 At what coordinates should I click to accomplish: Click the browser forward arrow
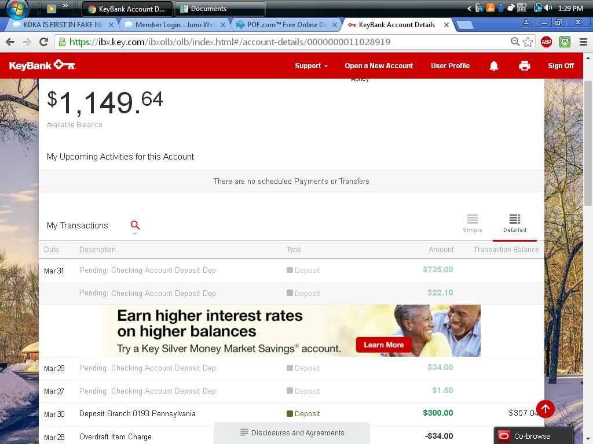pyautogui.click(x=27, y=42)
